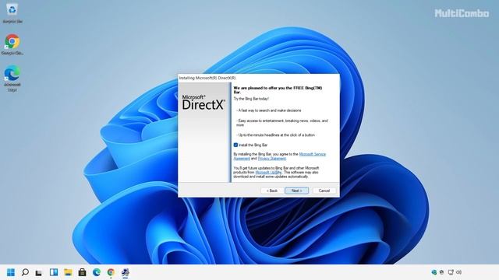Click 'Up-to-the-minute headlines' bullet text

pos(276,135)
